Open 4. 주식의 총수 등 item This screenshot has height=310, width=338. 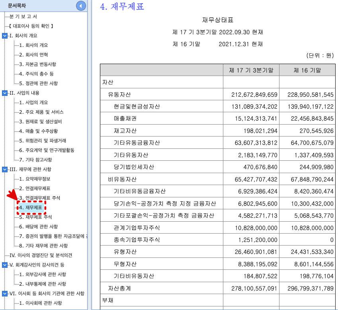tap(36, 74)
